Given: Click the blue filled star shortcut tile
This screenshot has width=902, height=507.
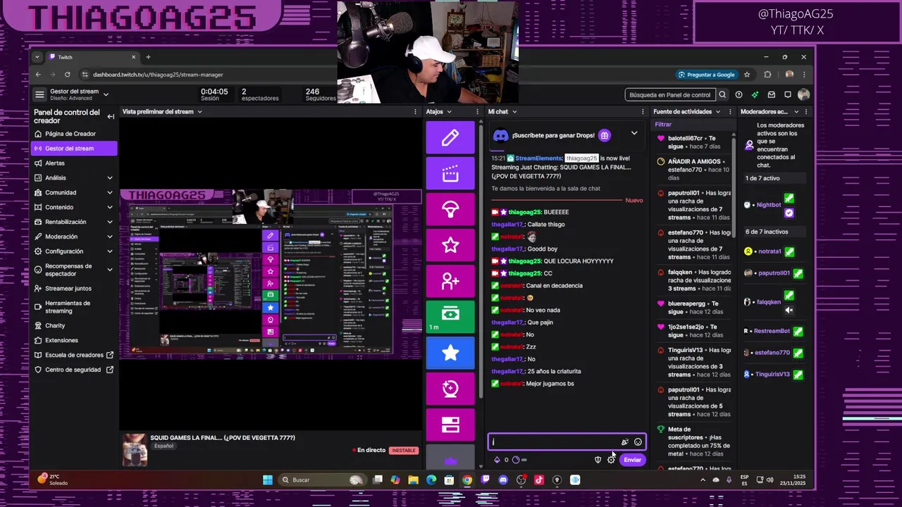Looking at the screenshot, I should [450, 353].
